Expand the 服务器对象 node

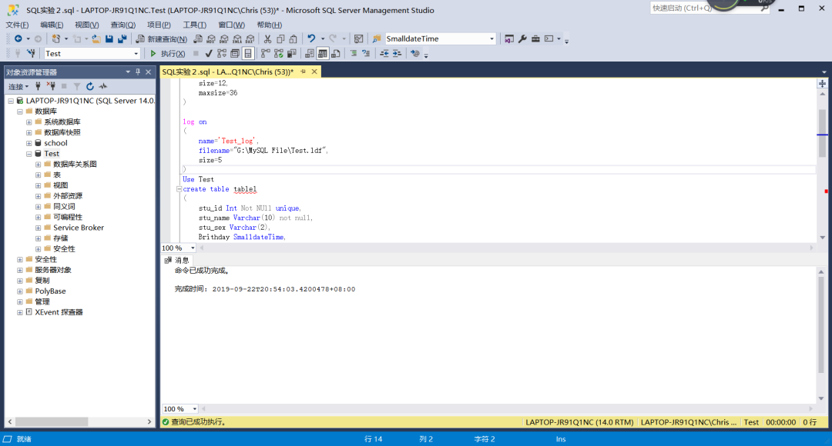pos(20,270)
